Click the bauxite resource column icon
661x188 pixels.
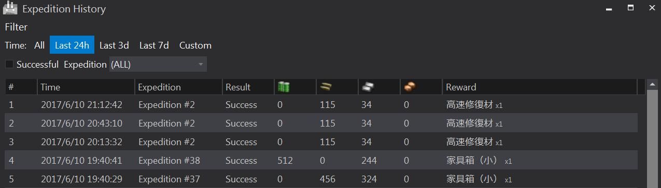(x=410, y=87)
